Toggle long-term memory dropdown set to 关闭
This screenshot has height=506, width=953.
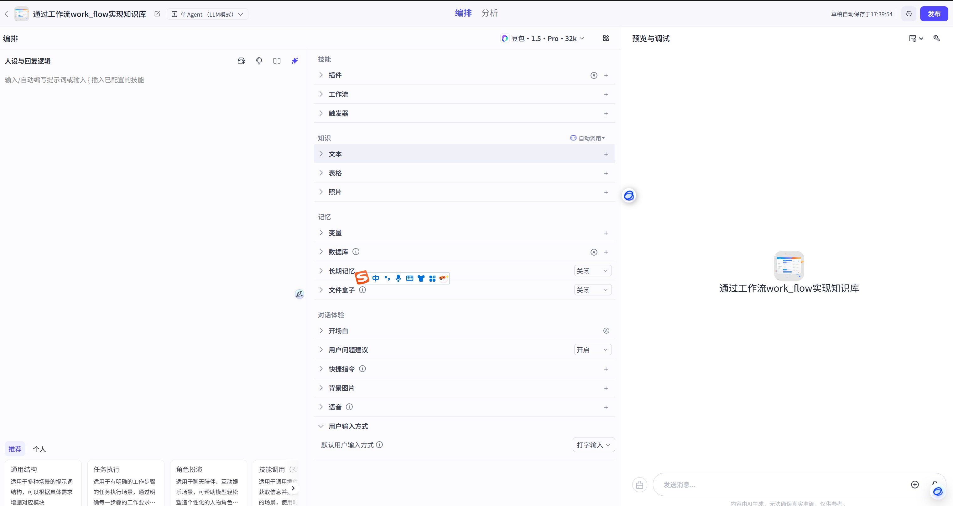click(592, 271)
